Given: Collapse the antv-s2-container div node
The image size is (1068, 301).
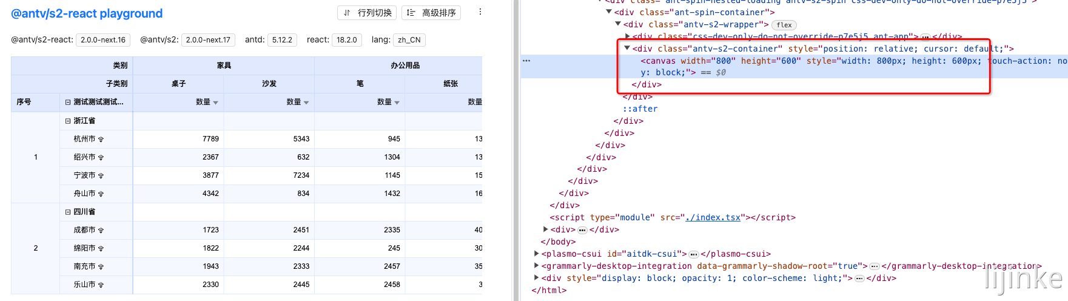Looking at the screenshot, I should [x=627, y=48].
